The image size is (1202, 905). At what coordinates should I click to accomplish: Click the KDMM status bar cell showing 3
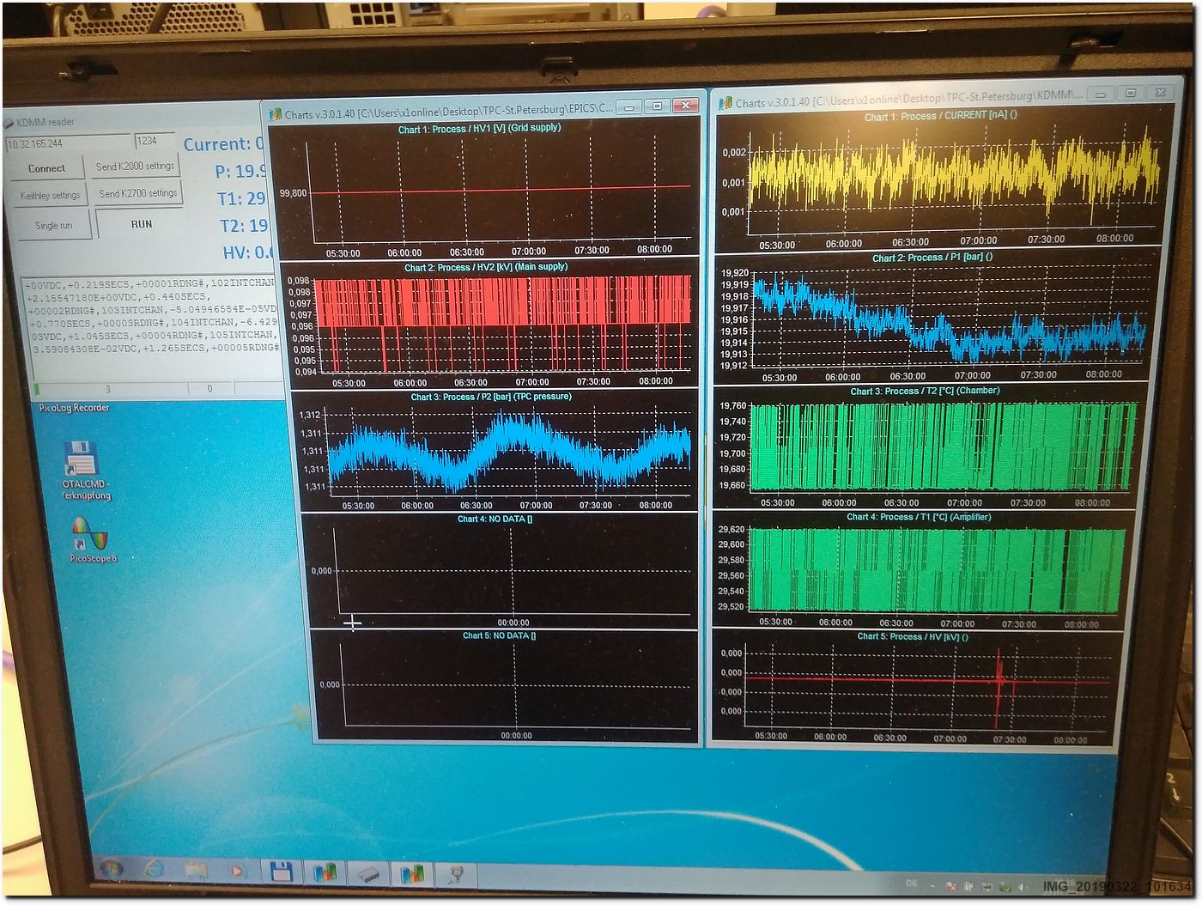108,389
